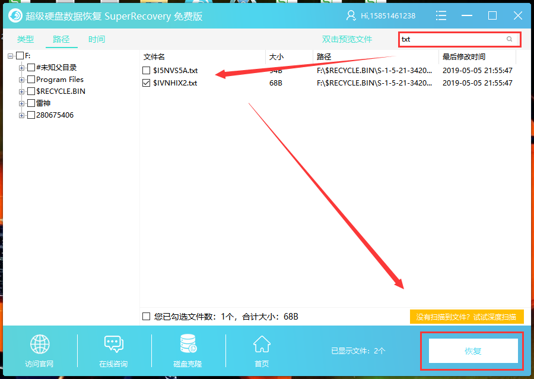Select the $IVNHIX2.txt file name

(175, 83)
